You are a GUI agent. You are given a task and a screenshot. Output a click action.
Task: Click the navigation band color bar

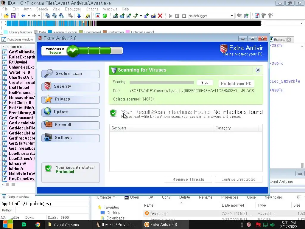click(x=134, y=23)
